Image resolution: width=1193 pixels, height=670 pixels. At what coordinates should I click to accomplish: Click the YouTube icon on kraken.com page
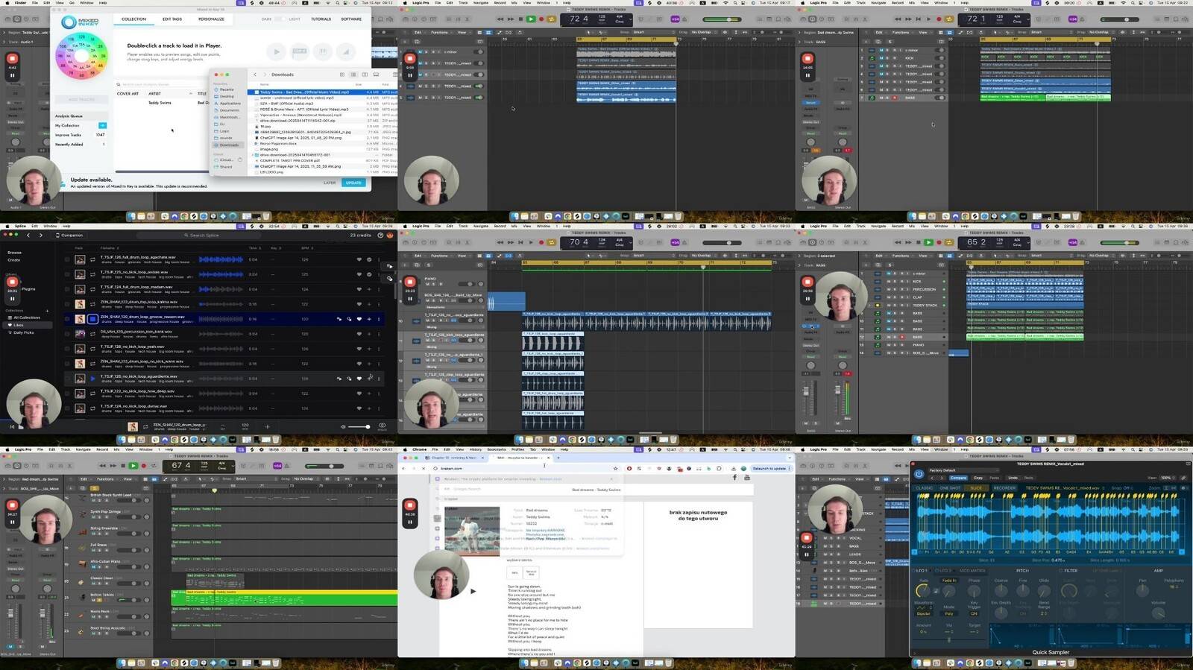pyautogui.click(x=746, y=478)
